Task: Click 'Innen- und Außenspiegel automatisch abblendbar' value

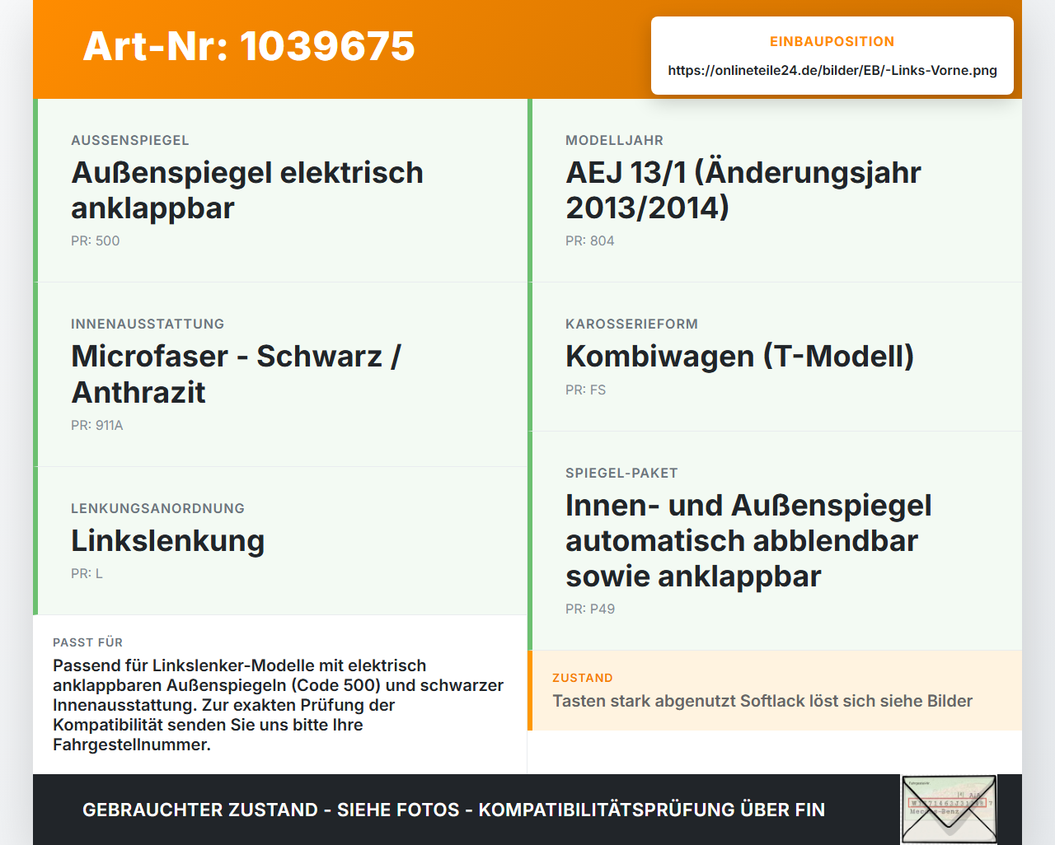Action: coord(748,540)
